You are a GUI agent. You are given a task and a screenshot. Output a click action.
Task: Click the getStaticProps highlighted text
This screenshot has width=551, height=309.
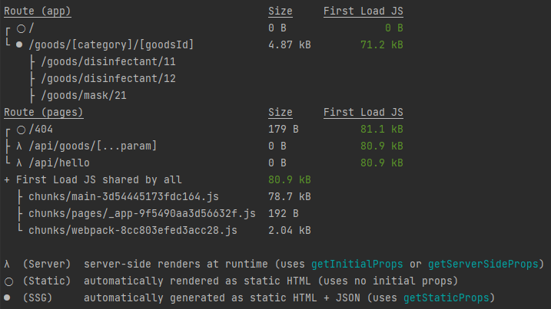[446, 297]
